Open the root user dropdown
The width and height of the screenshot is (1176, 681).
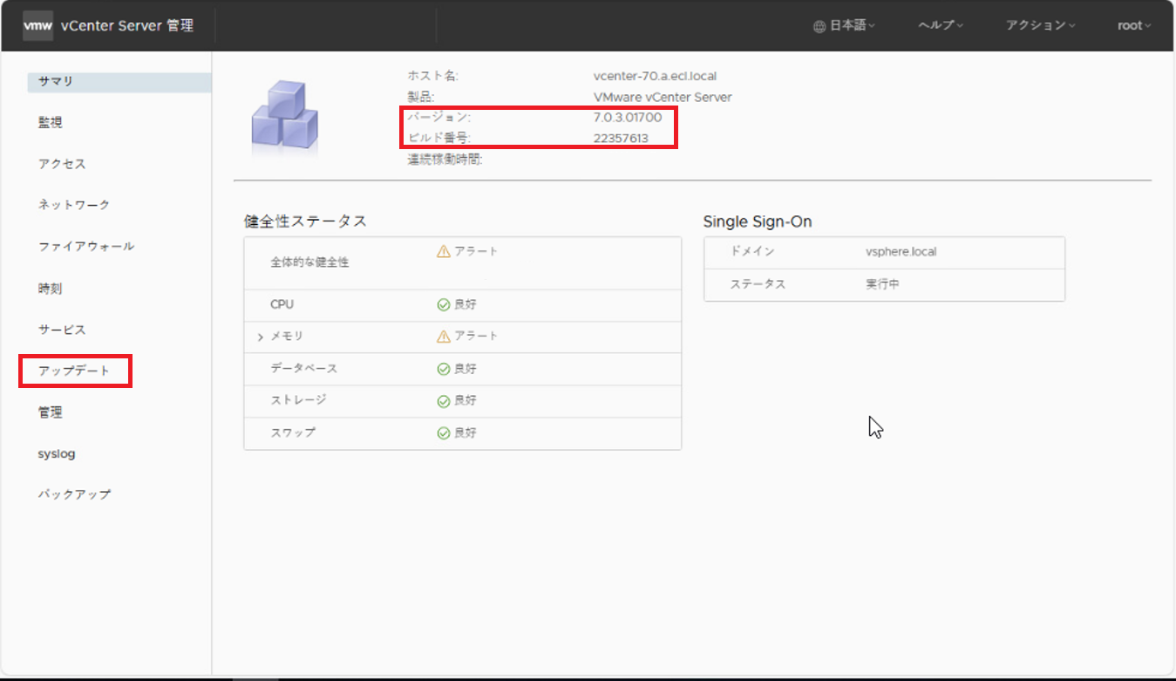point(1134,25)
